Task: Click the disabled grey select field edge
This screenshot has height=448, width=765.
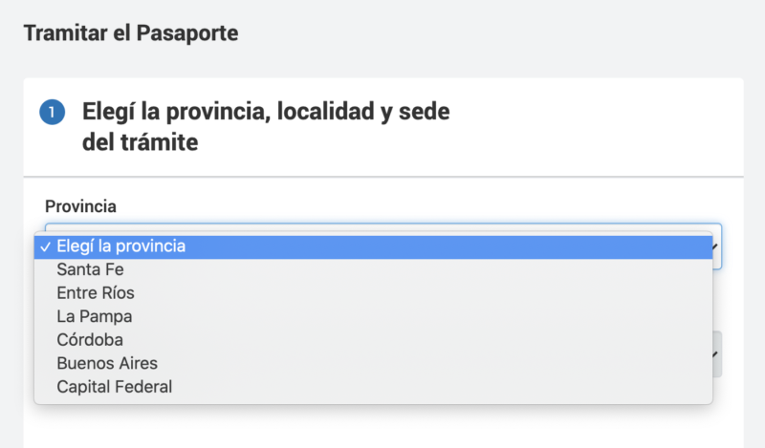Action: tap(718, 354)
